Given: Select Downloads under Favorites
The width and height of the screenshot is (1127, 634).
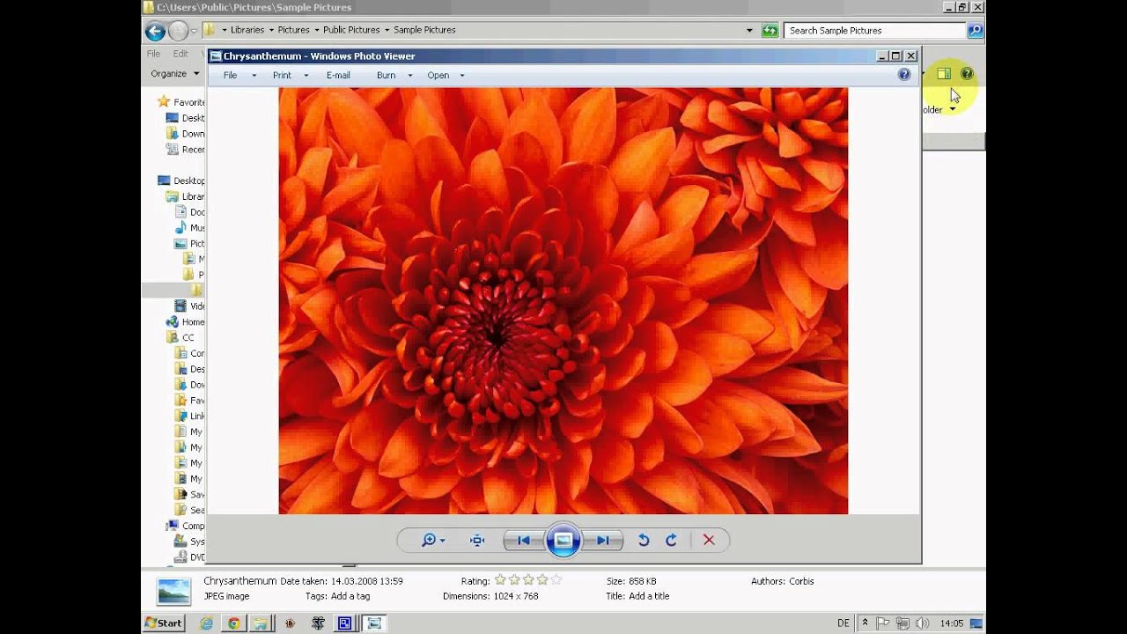Looking at the screenshot, I should pyautogui.click(x=185, y=134).
